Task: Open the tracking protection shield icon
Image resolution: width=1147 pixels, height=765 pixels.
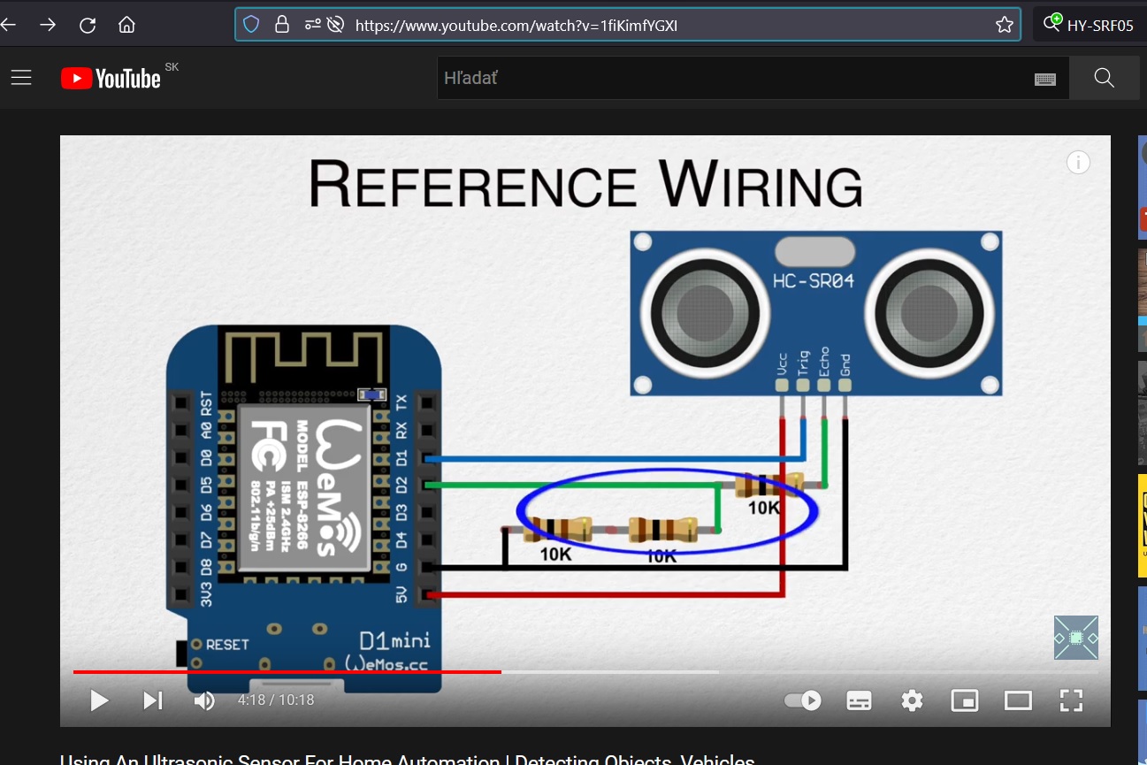Action: pyautogui.click(x=252, y=25)
